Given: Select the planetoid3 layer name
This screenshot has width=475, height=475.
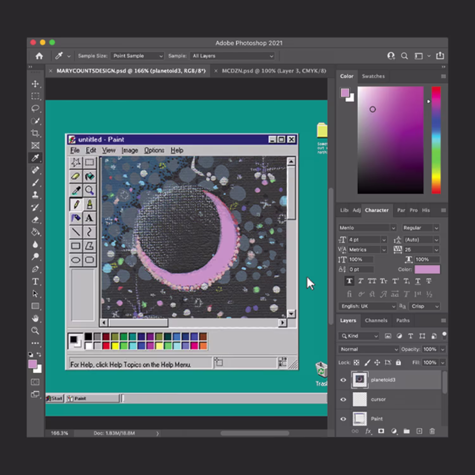Looking at the screenshot, I should tap(383, 380).
